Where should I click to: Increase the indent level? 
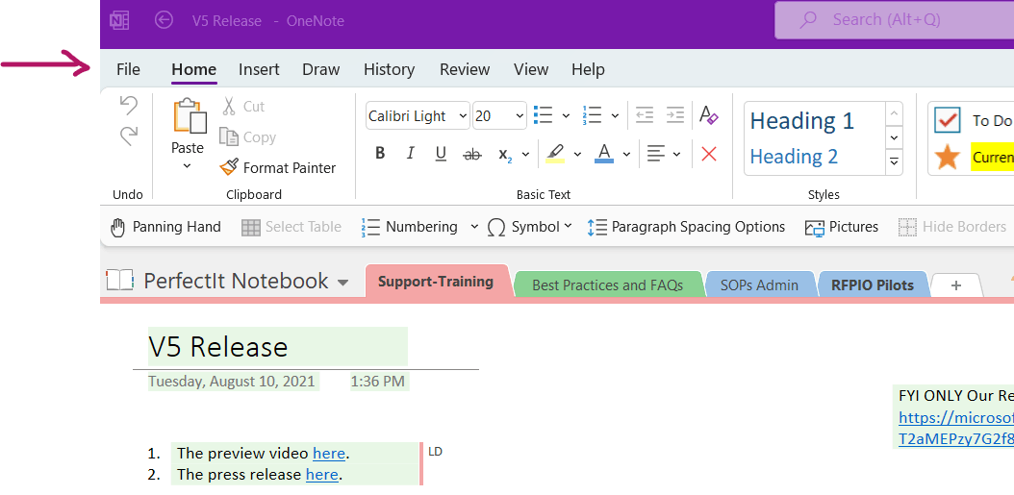pos(675,115)
